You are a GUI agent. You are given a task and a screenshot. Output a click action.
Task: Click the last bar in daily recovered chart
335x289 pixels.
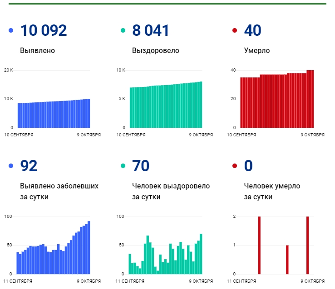201,254
